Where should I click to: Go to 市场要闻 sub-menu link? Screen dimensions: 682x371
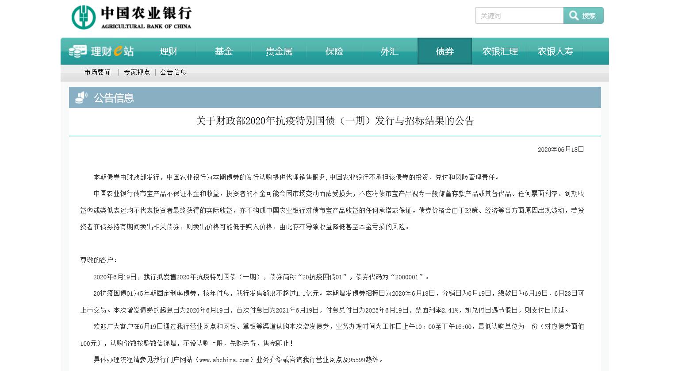point(97,72)
